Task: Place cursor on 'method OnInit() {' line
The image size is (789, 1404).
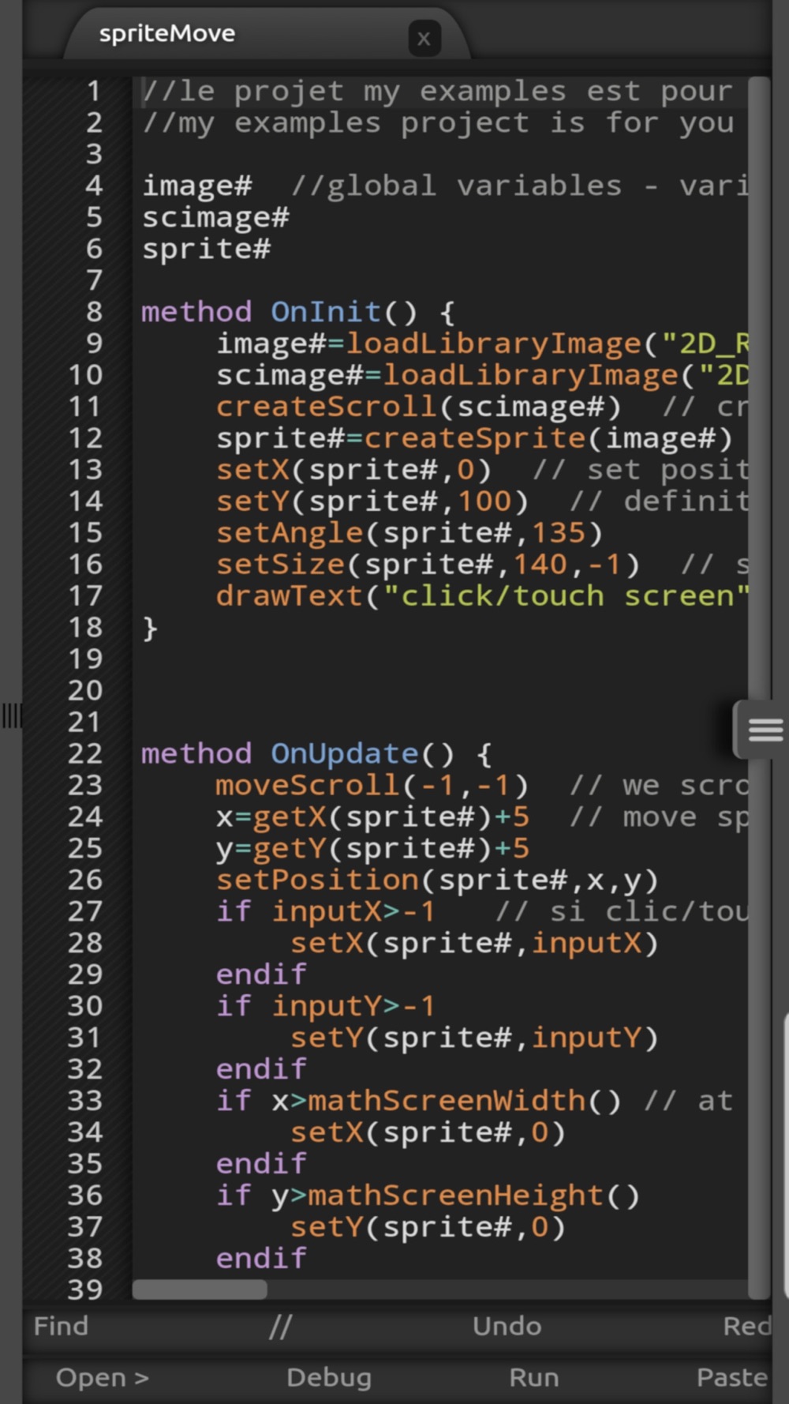Action: (298, 312)
